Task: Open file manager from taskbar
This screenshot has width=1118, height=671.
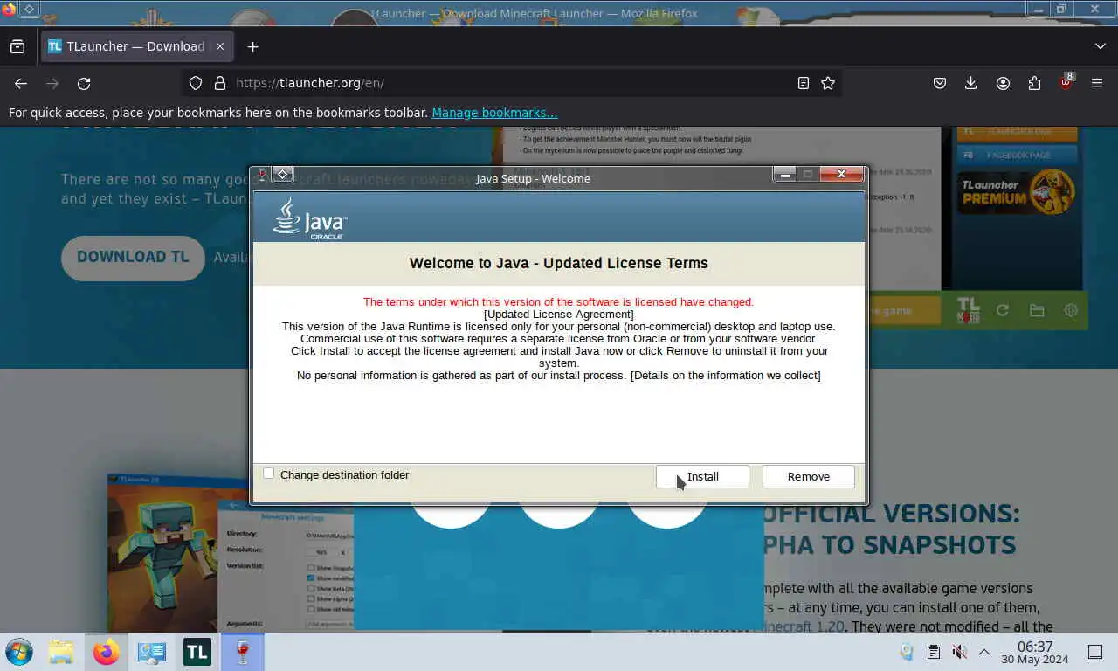Action: click(61, 652)
